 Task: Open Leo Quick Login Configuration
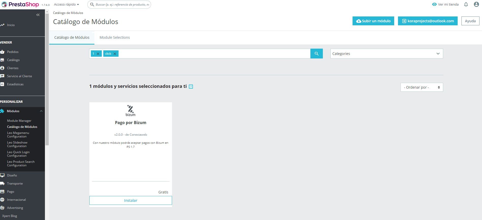click(18, 154)
